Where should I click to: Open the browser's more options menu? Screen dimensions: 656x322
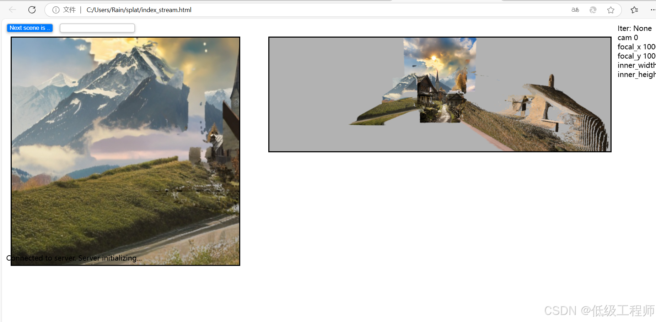pos(653,10)
